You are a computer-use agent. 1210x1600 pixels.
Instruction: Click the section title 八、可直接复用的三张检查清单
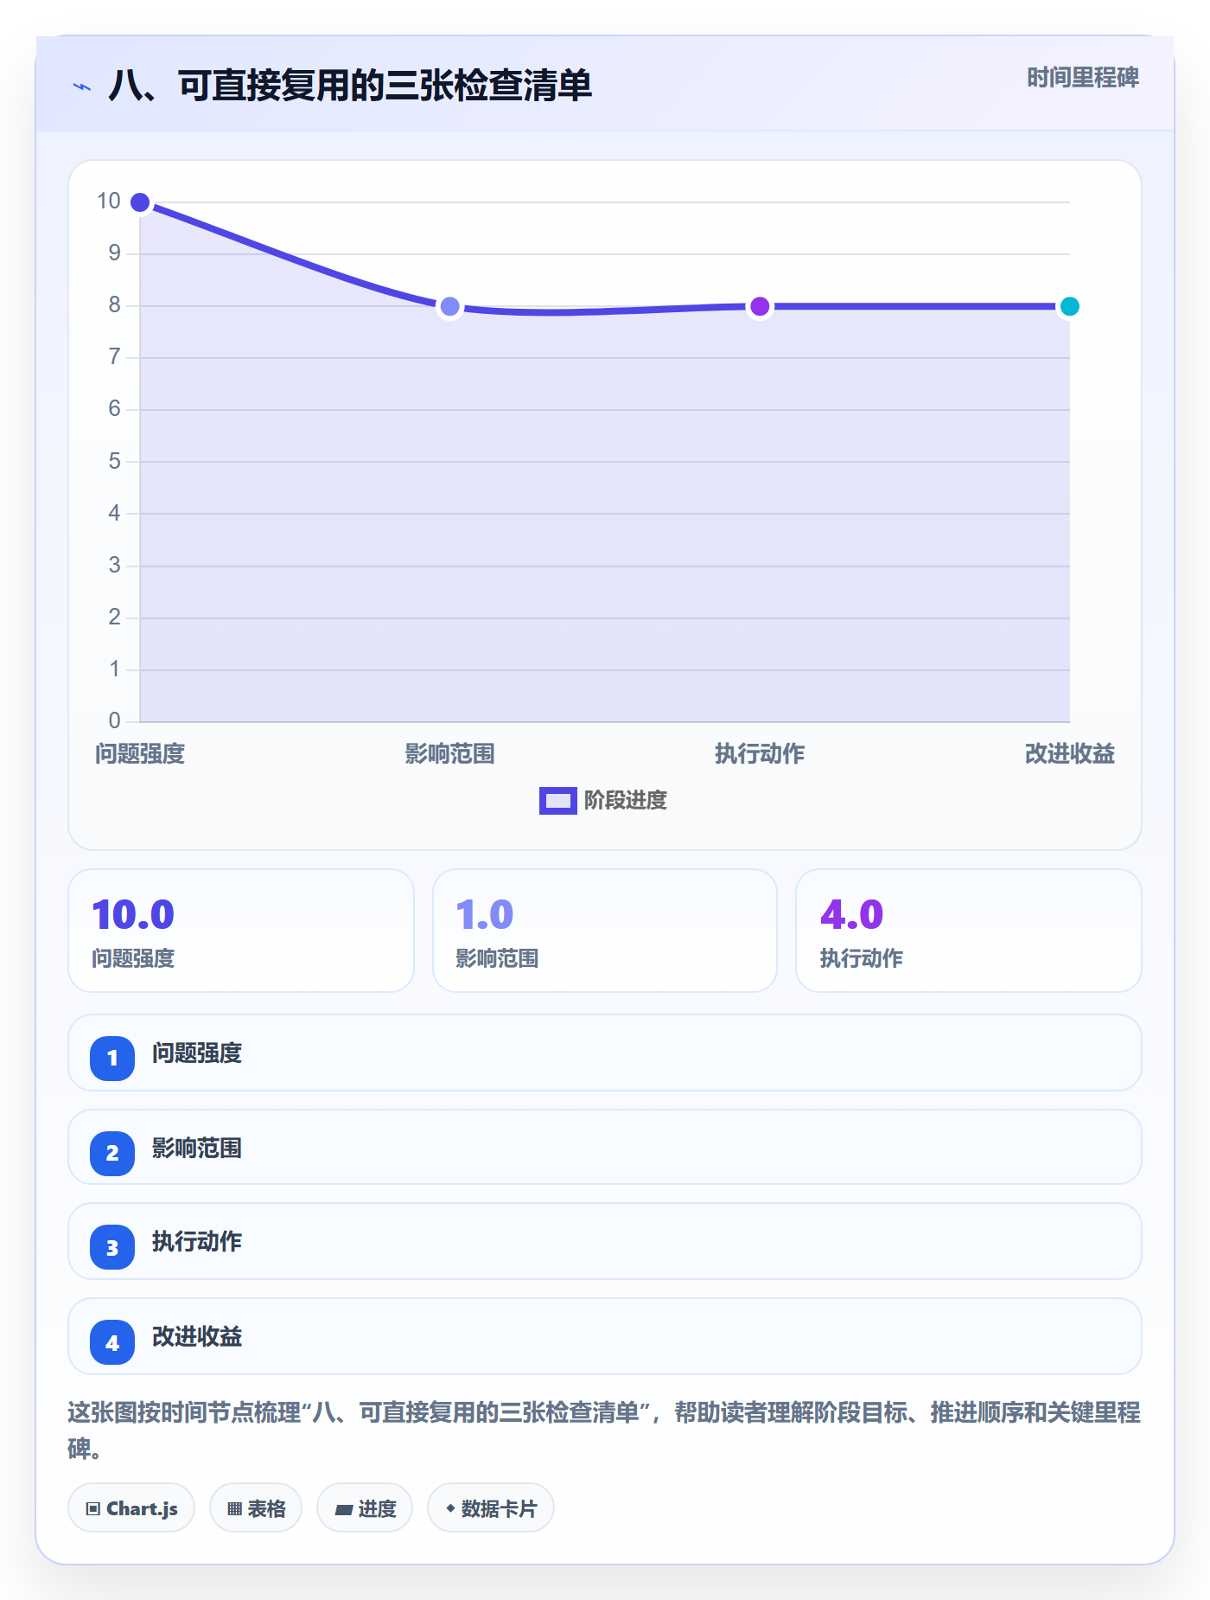click(x=350, y=86)
